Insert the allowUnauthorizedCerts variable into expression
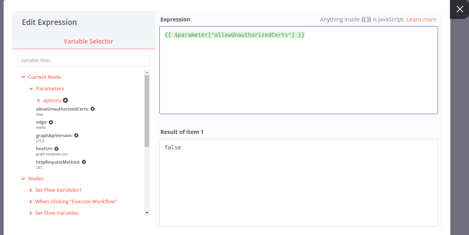This screenshot has width=469, height=235. click(x=92, y=109)
